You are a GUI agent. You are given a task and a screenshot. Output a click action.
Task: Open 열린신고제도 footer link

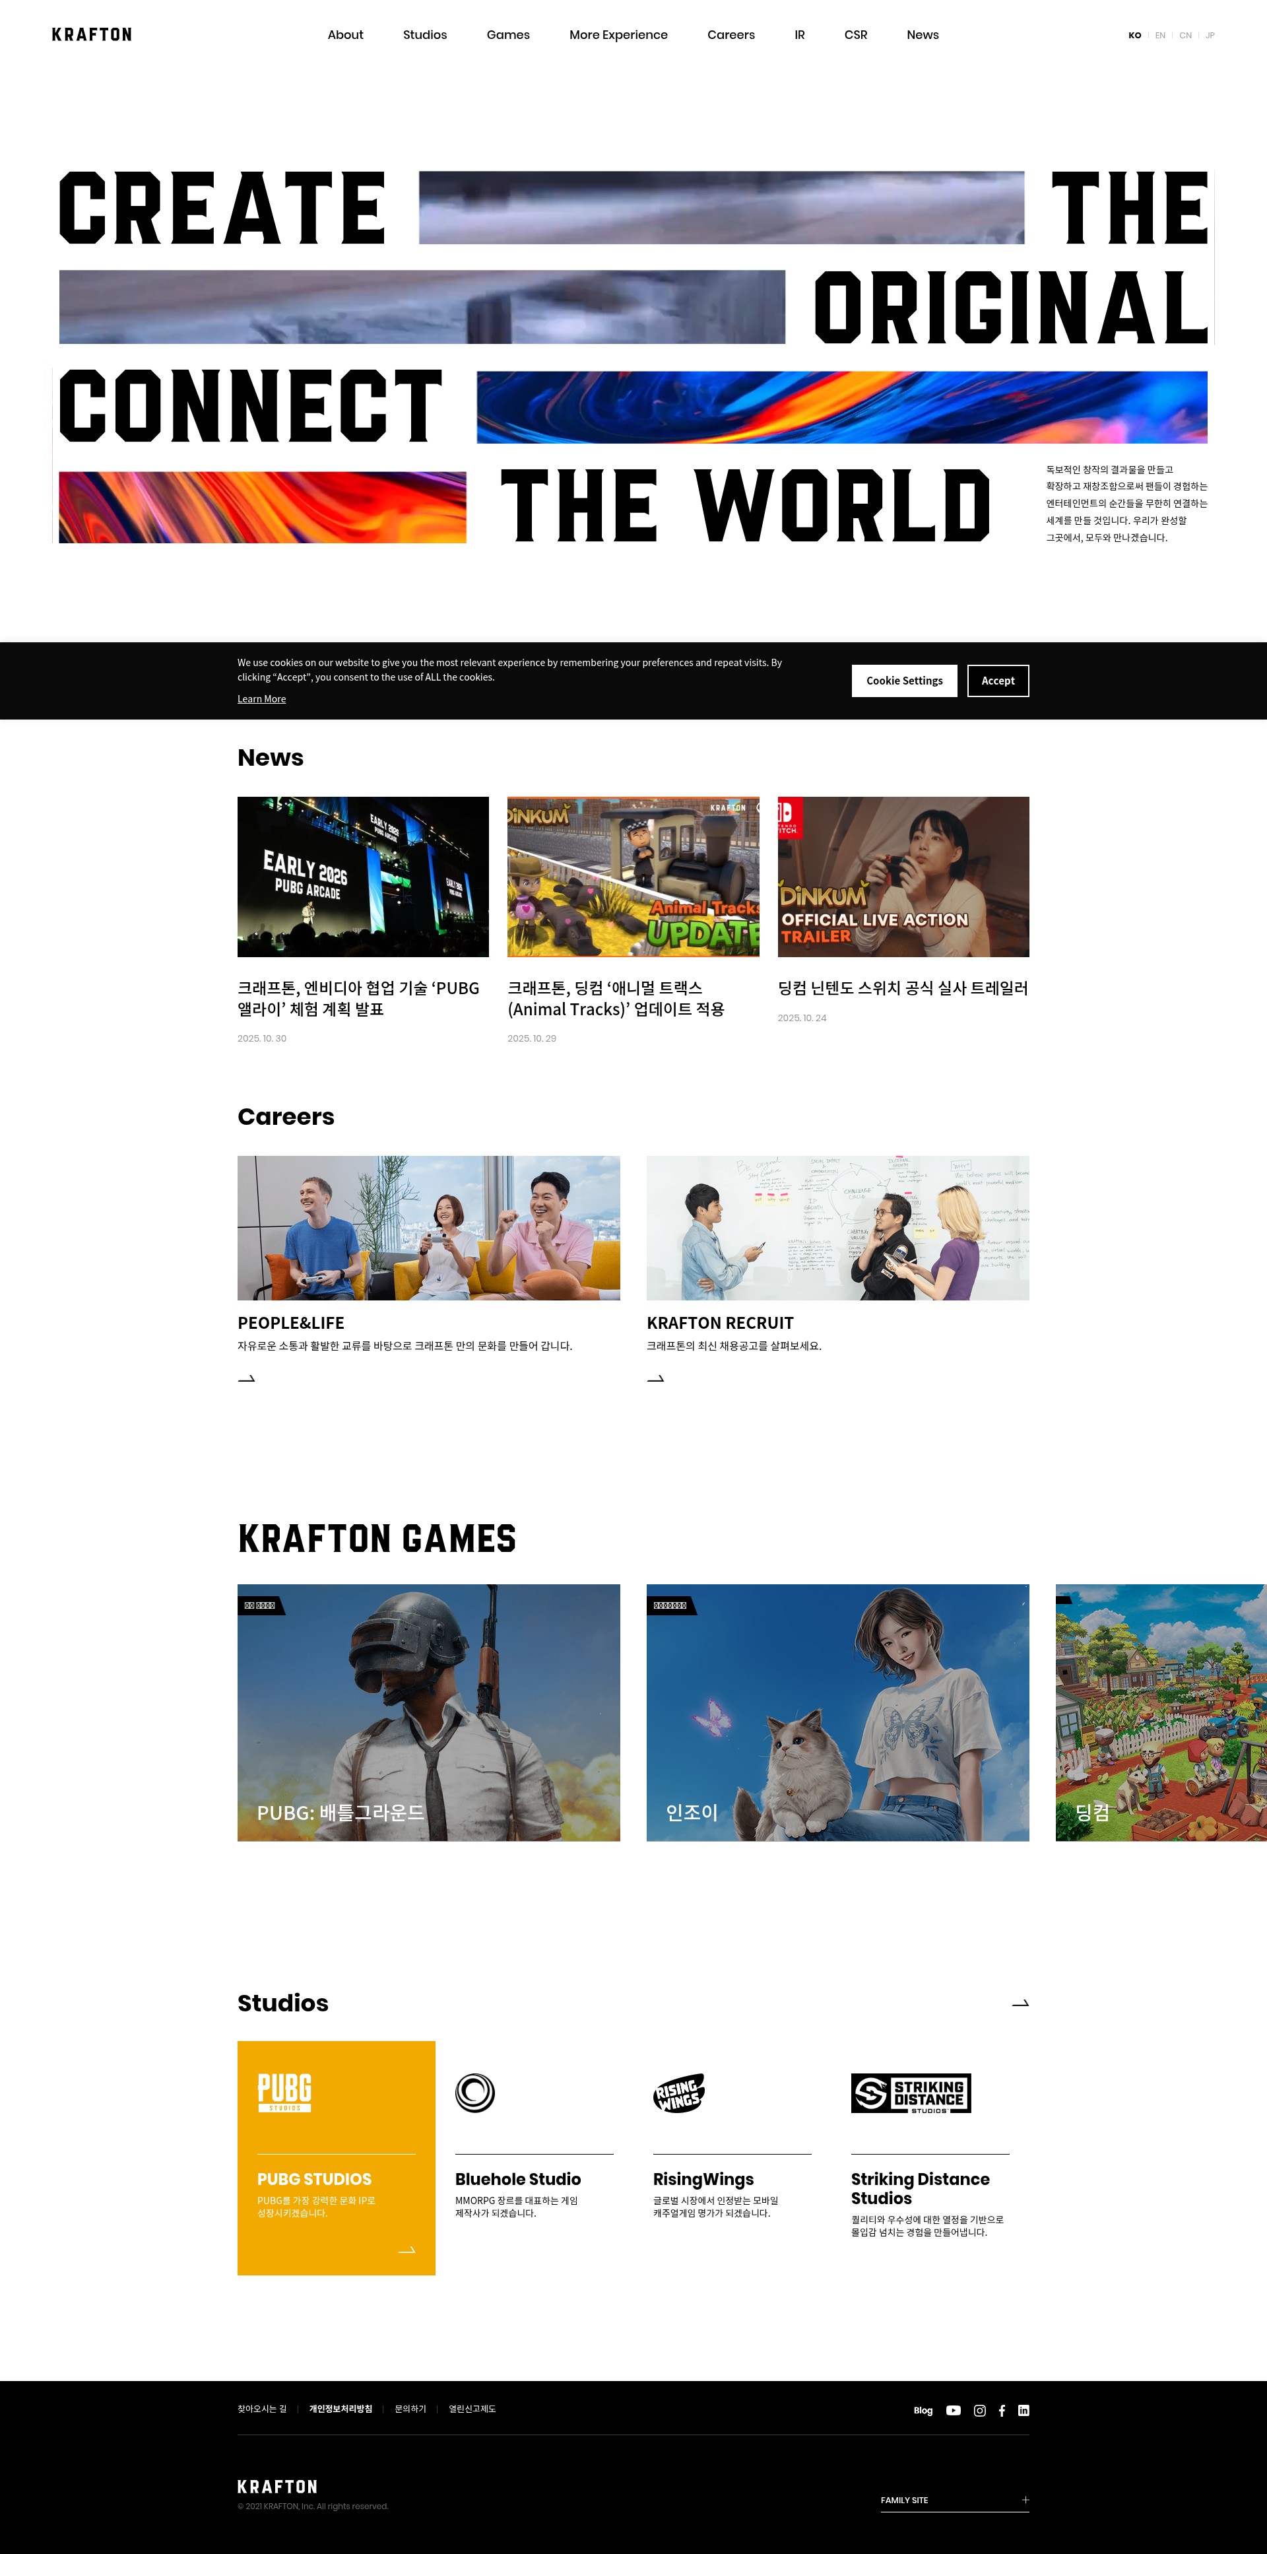pyautogui.click(x=472, y=2408)
